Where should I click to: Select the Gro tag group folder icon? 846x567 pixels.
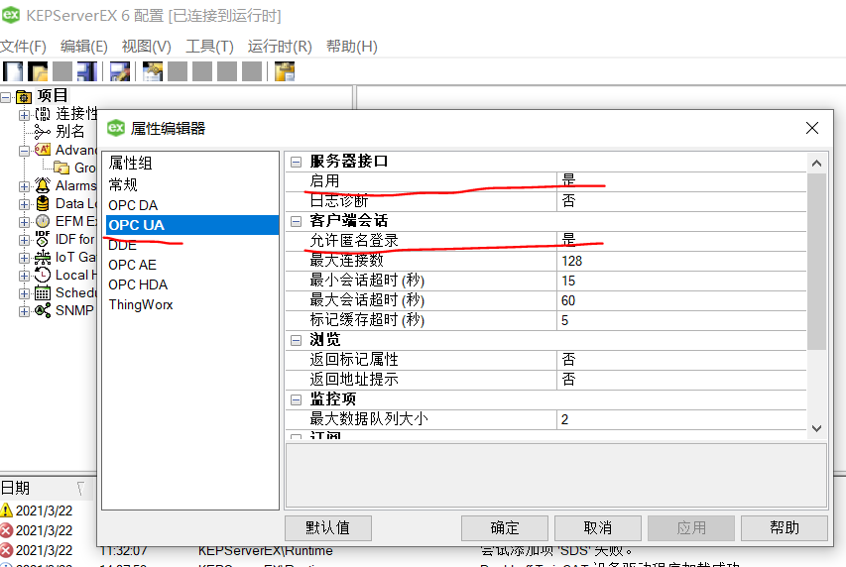pos(61,168)
